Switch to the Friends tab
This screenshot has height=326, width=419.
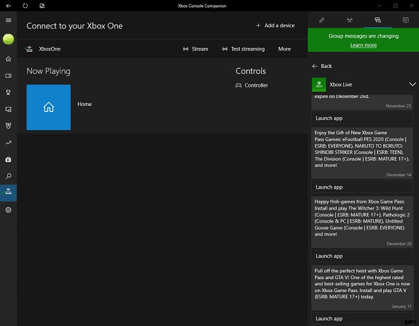tap(322, 20)
